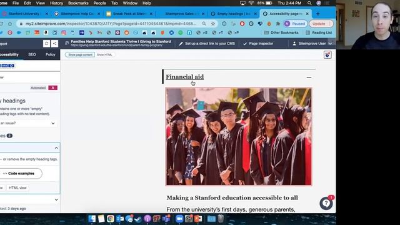Click the Paused profile button
Image resolution: width=400 pixels, height=225 pixels.
click(x=296, y=24)
